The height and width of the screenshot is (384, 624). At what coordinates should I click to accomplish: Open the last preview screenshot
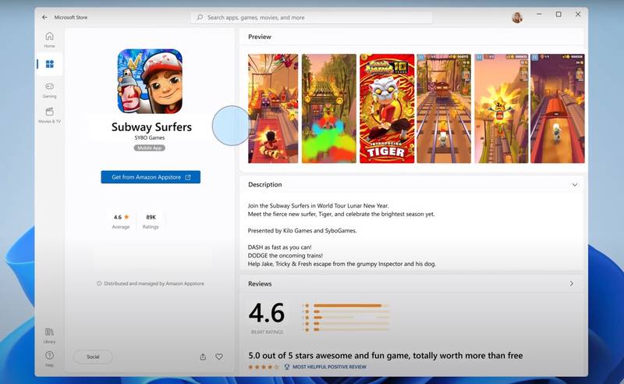[x=558, y=108]
